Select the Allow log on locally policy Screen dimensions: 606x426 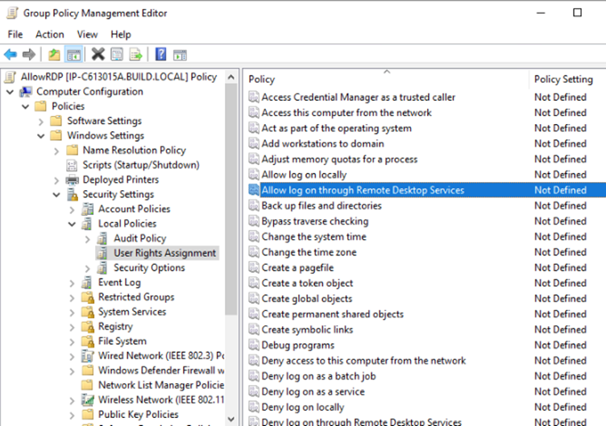pos(304,175)
